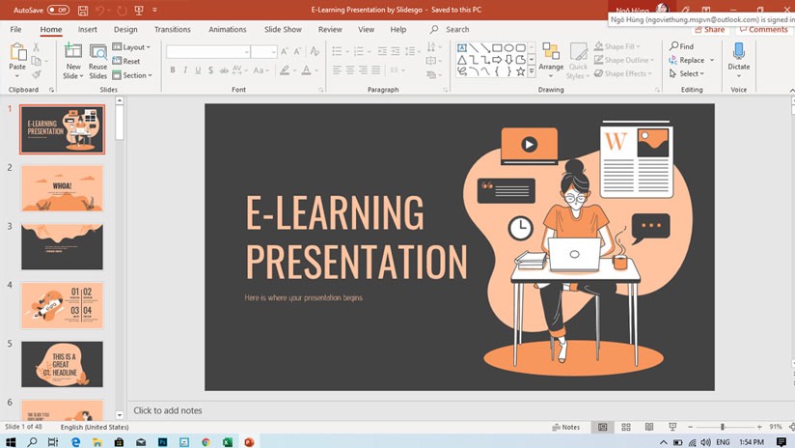Click to add notes area
Viewport: 795px width, 448px height.
(167, 410)
